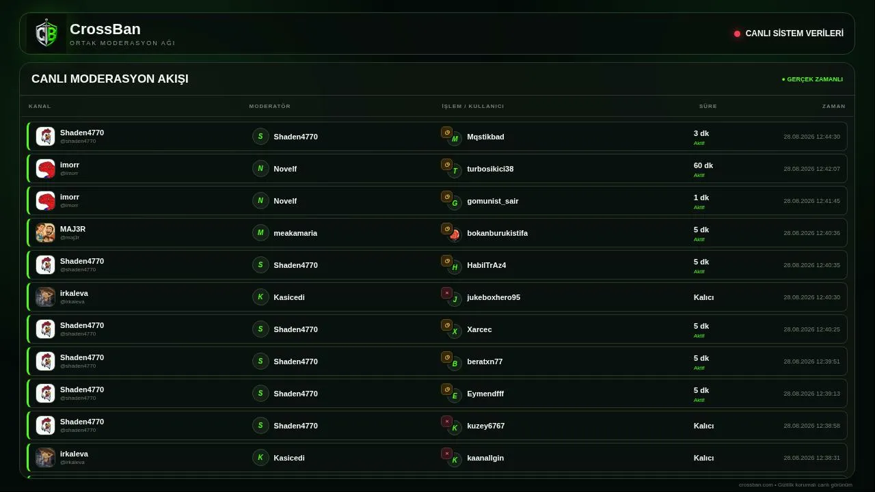Click the CrossBan shield logo
The image size is (875, 492).
pos(46,33)
